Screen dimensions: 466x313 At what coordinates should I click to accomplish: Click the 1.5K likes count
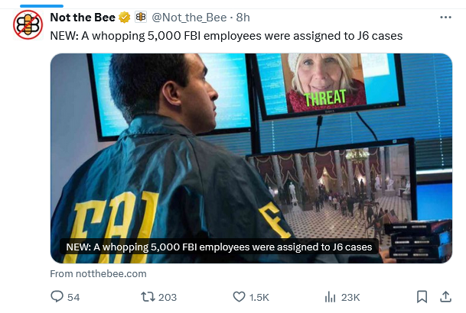tap(260, 297)
